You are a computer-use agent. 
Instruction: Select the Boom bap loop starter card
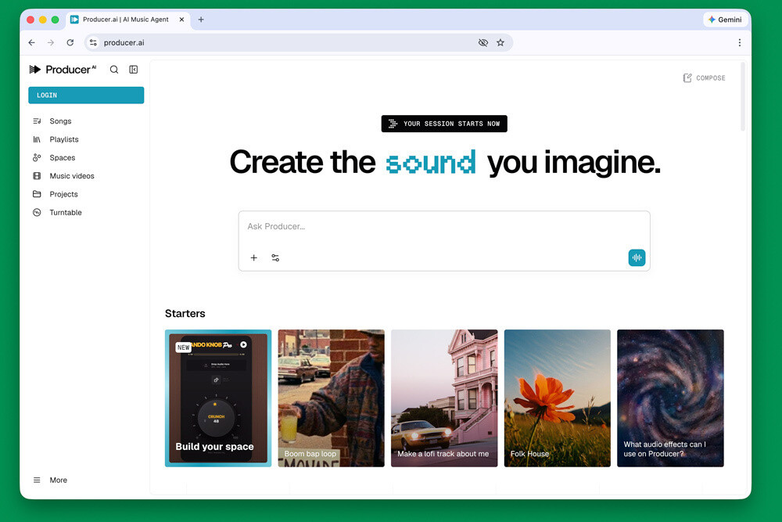331,398
